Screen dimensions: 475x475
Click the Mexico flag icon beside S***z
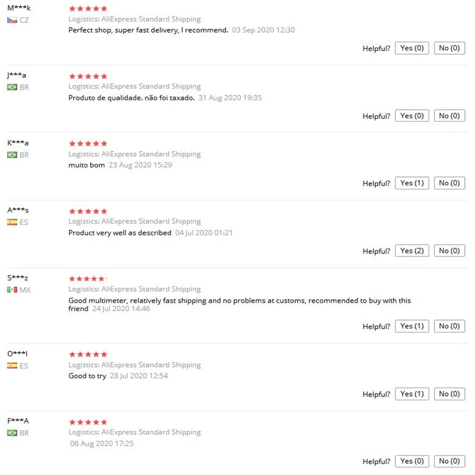coord(12,290)
